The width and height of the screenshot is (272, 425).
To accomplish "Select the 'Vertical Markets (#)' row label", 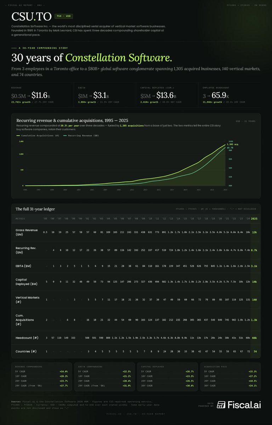I will click(28, 300).
